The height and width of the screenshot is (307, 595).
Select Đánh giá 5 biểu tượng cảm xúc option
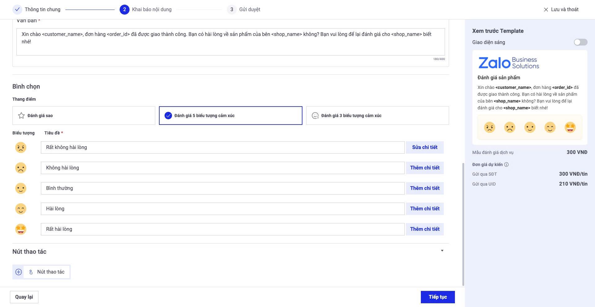tap(231, 116)
